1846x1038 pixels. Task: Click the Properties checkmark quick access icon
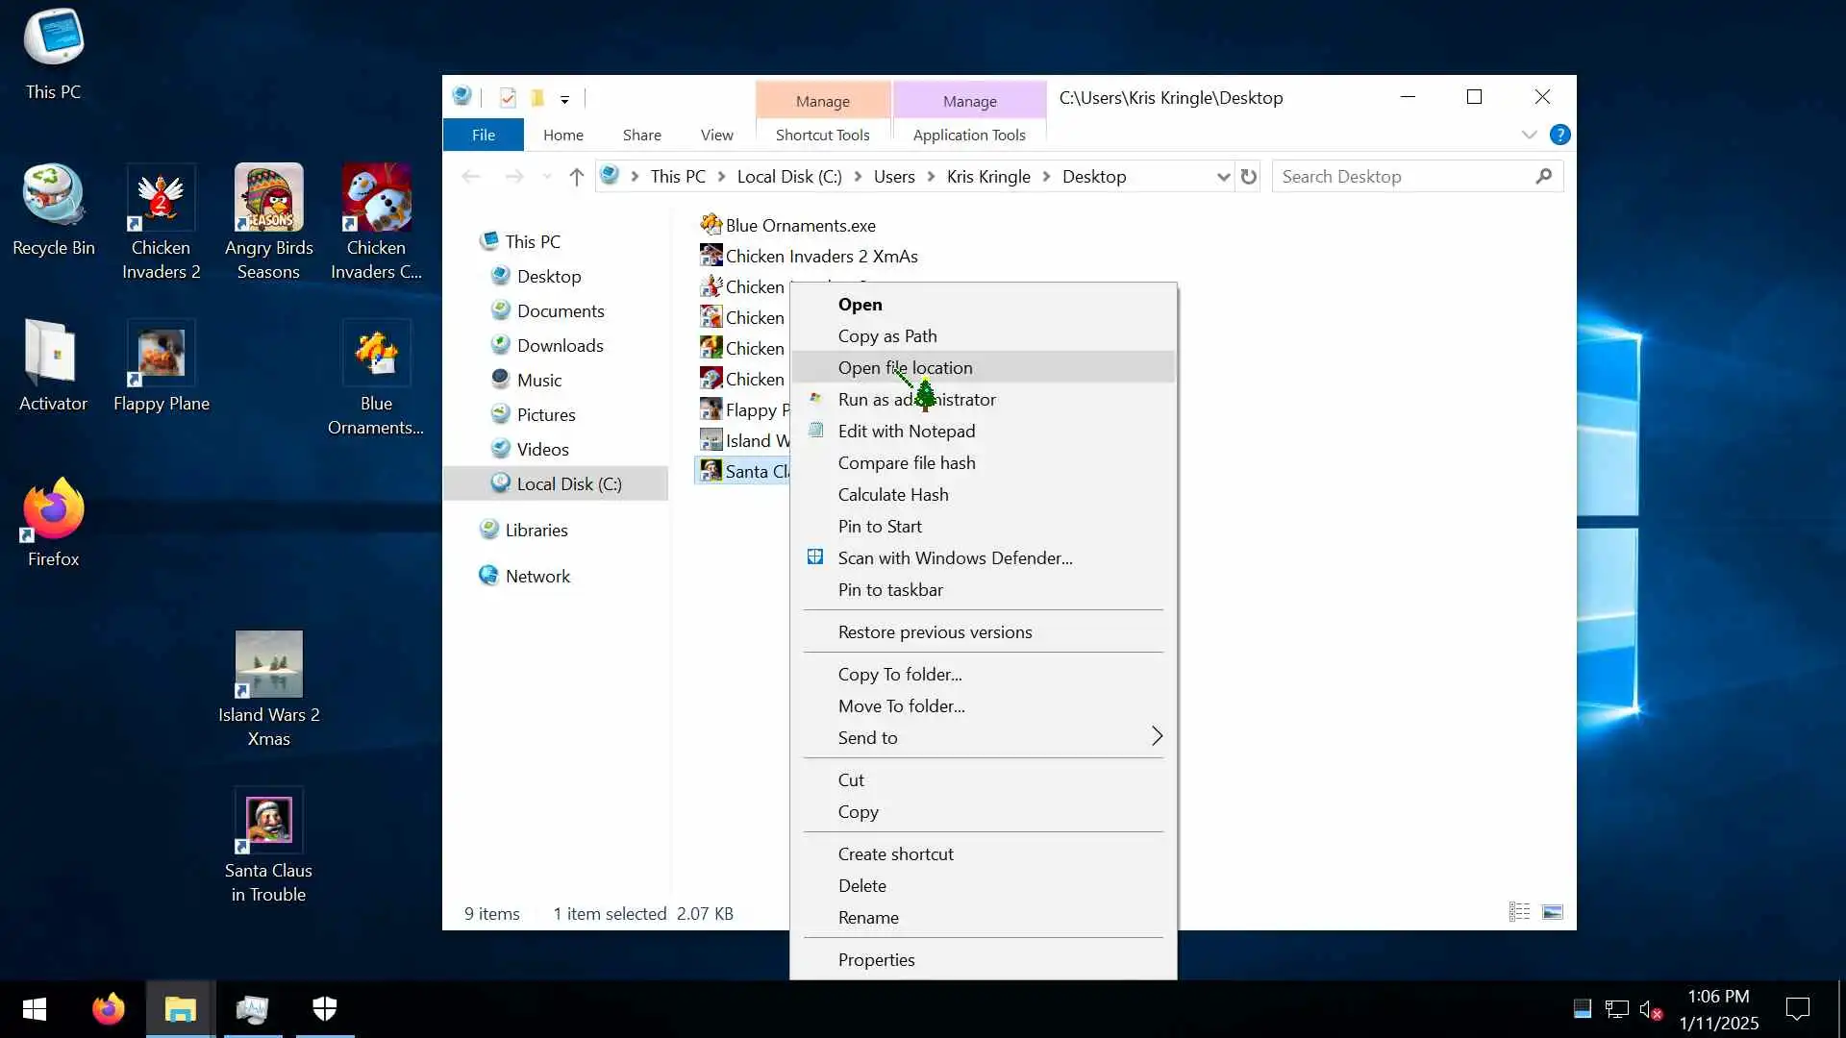pos(508,98)
